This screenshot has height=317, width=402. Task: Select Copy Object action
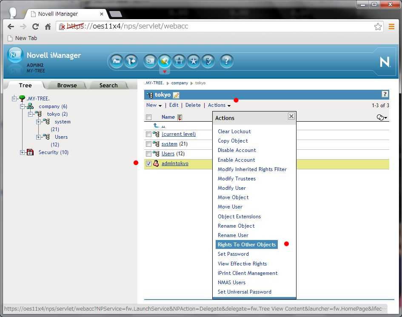coord(233,141)
